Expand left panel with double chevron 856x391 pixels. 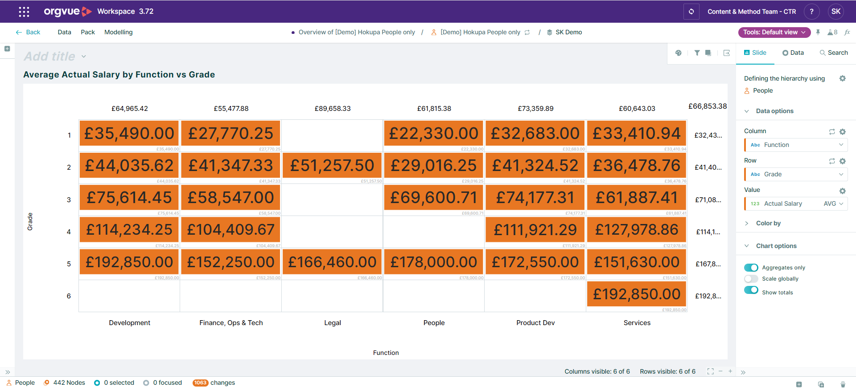(8, 372)
